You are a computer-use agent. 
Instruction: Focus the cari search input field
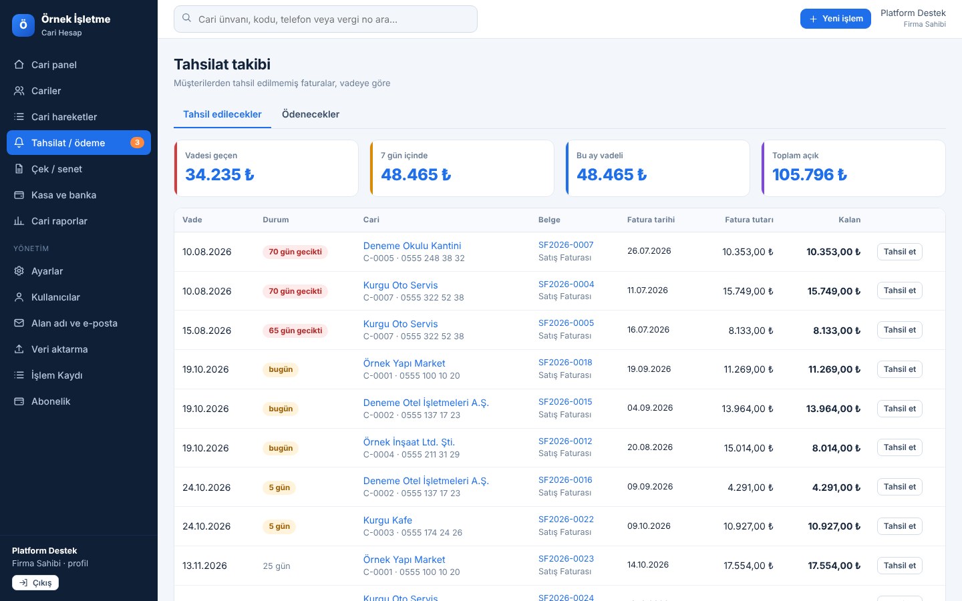[325, 19]
